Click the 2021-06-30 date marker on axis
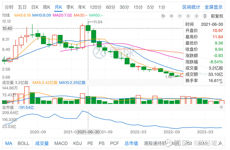The height and width of the screenshot is (150, 230). click(x=89, y=132)
